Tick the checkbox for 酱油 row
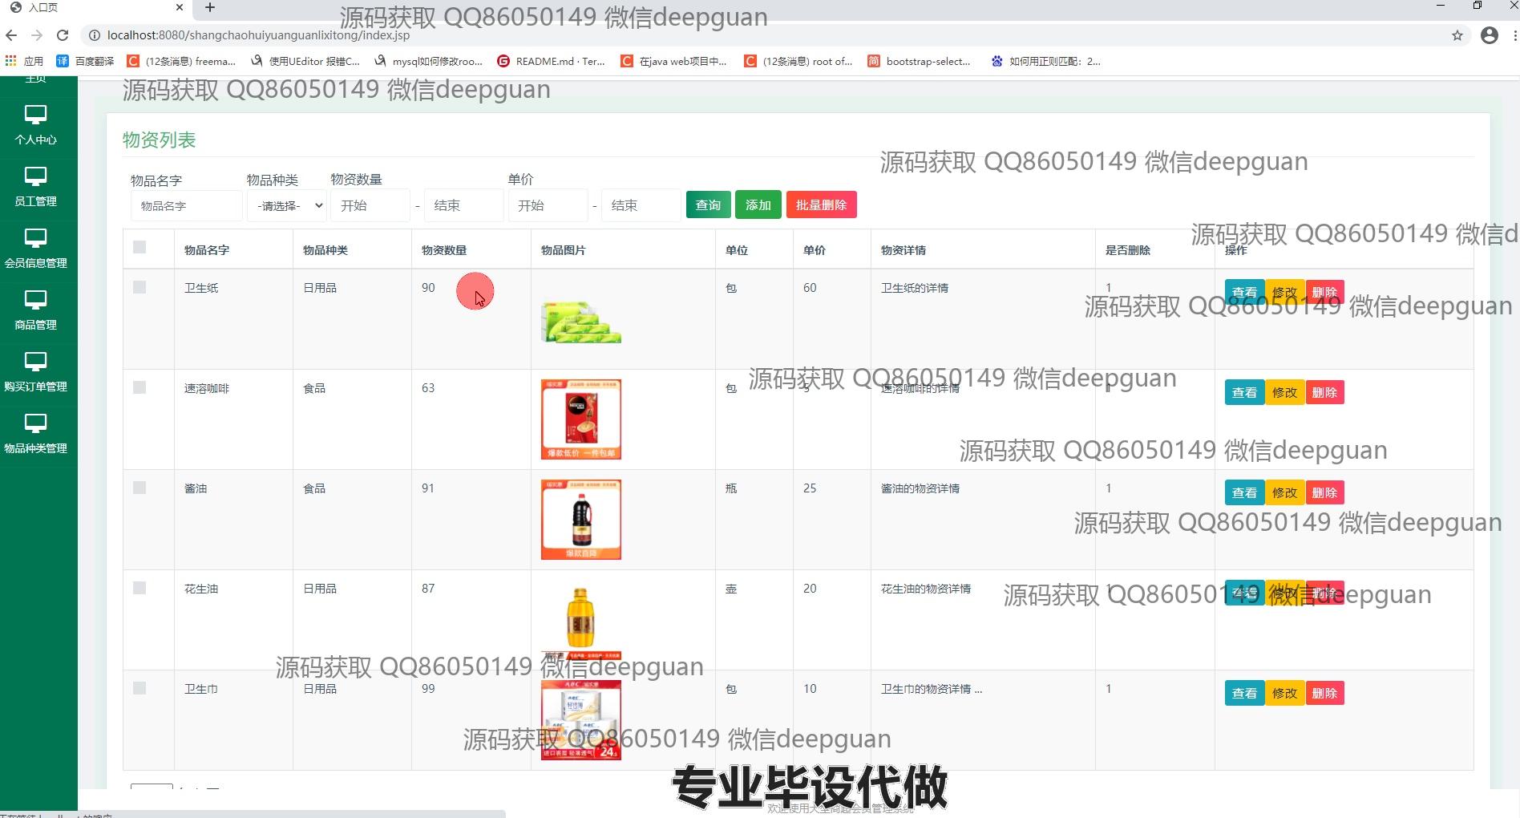The image size is (1520, 818). tap(139, 488)
